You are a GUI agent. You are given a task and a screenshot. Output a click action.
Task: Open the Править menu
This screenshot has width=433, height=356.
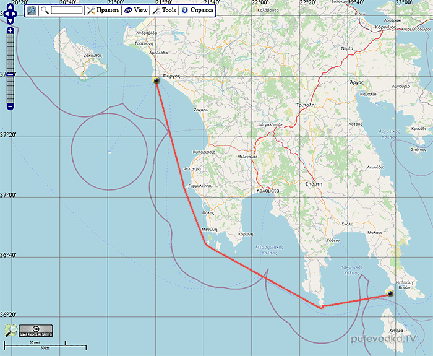point(103,11)
